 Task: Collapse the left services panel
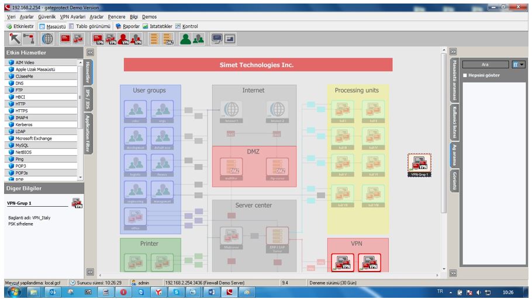tap(90, 53)
